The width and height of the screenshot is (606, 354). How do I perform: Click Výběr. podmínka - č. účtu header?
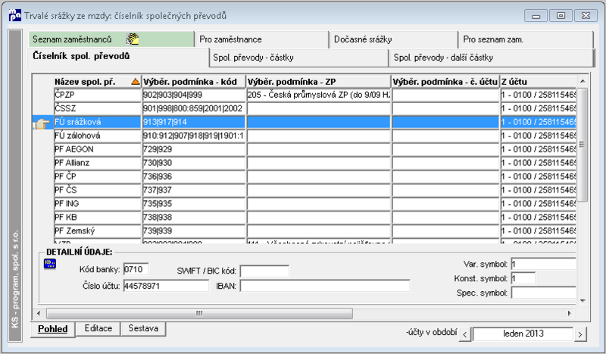[445, 82]
